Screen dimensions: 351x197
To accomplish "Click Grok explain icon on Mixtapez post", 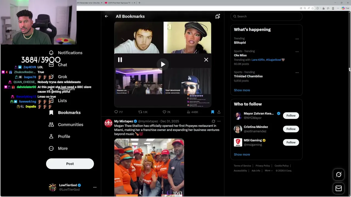I will (x=213, y=121).
